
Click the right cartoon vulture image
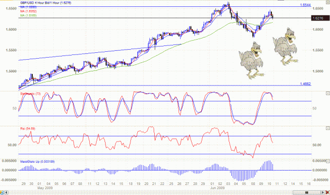(x=285, y=47)
